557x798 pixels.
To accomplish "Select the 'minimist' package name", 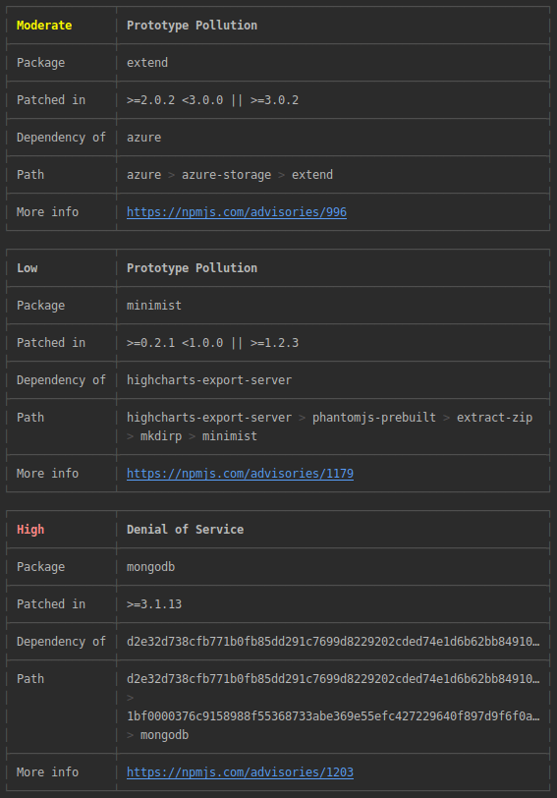I will (x=154, y=306).
